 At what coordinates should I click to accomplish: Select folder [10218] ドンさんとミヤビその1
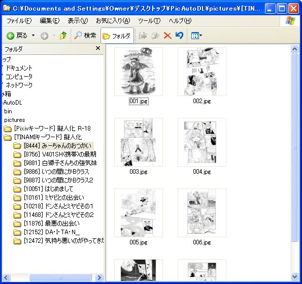point(58,206)
